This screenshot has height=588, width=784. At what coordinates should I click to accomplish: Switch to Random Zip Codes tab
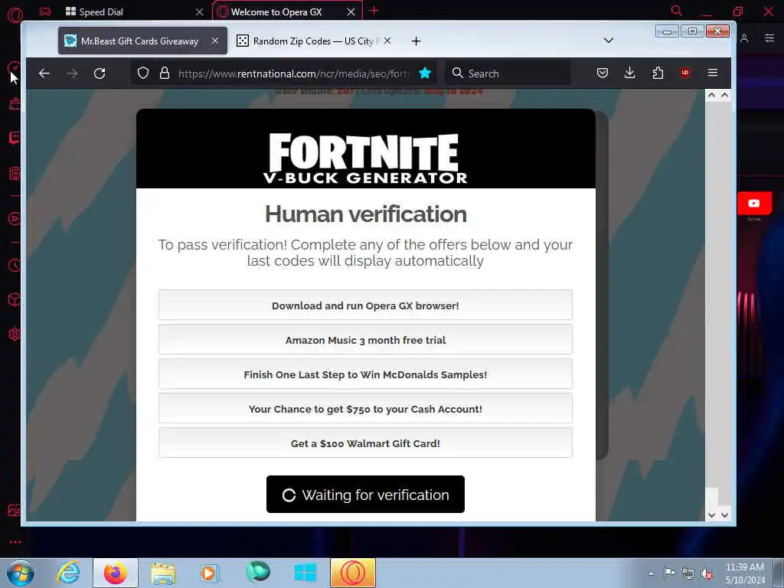click(314, 41)
